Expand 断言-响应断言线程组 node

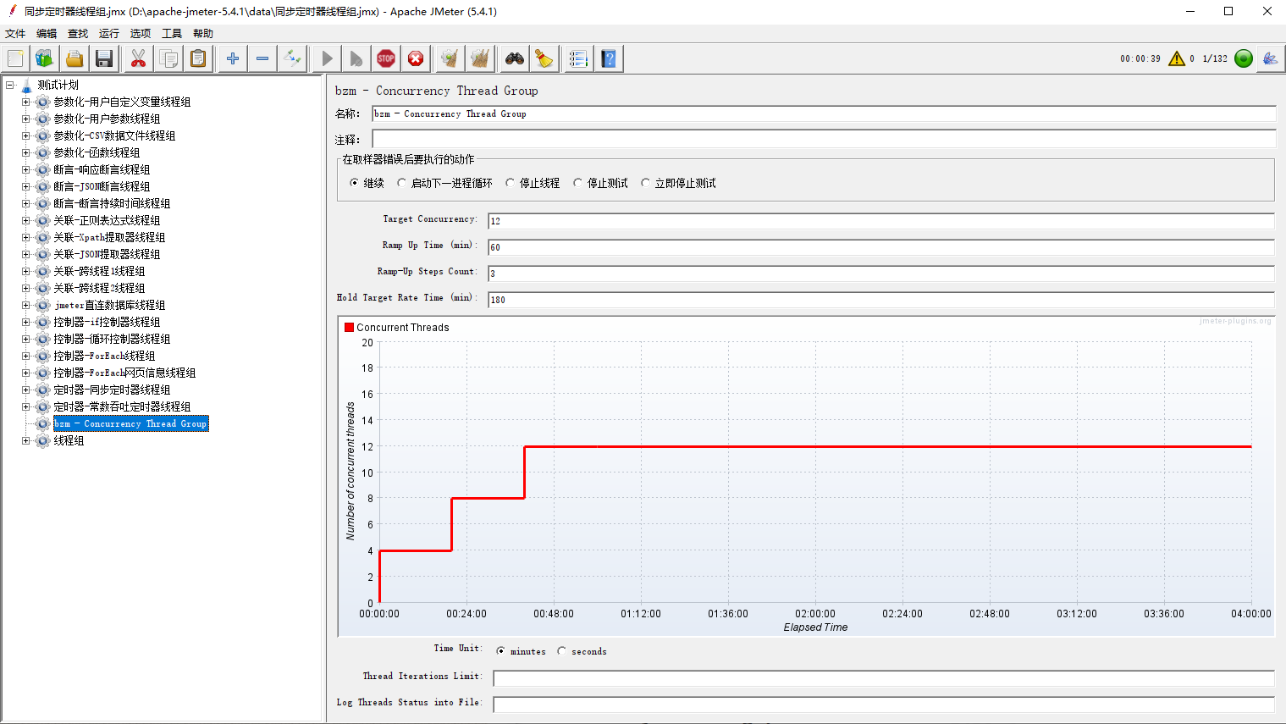pyautogui.click(x=26, y=169)
